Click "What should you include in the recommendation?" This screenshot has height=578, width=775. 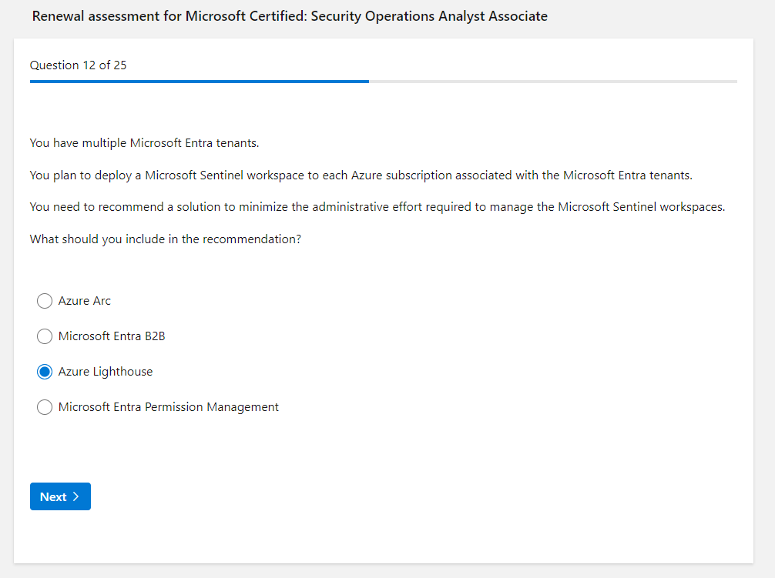165,239
